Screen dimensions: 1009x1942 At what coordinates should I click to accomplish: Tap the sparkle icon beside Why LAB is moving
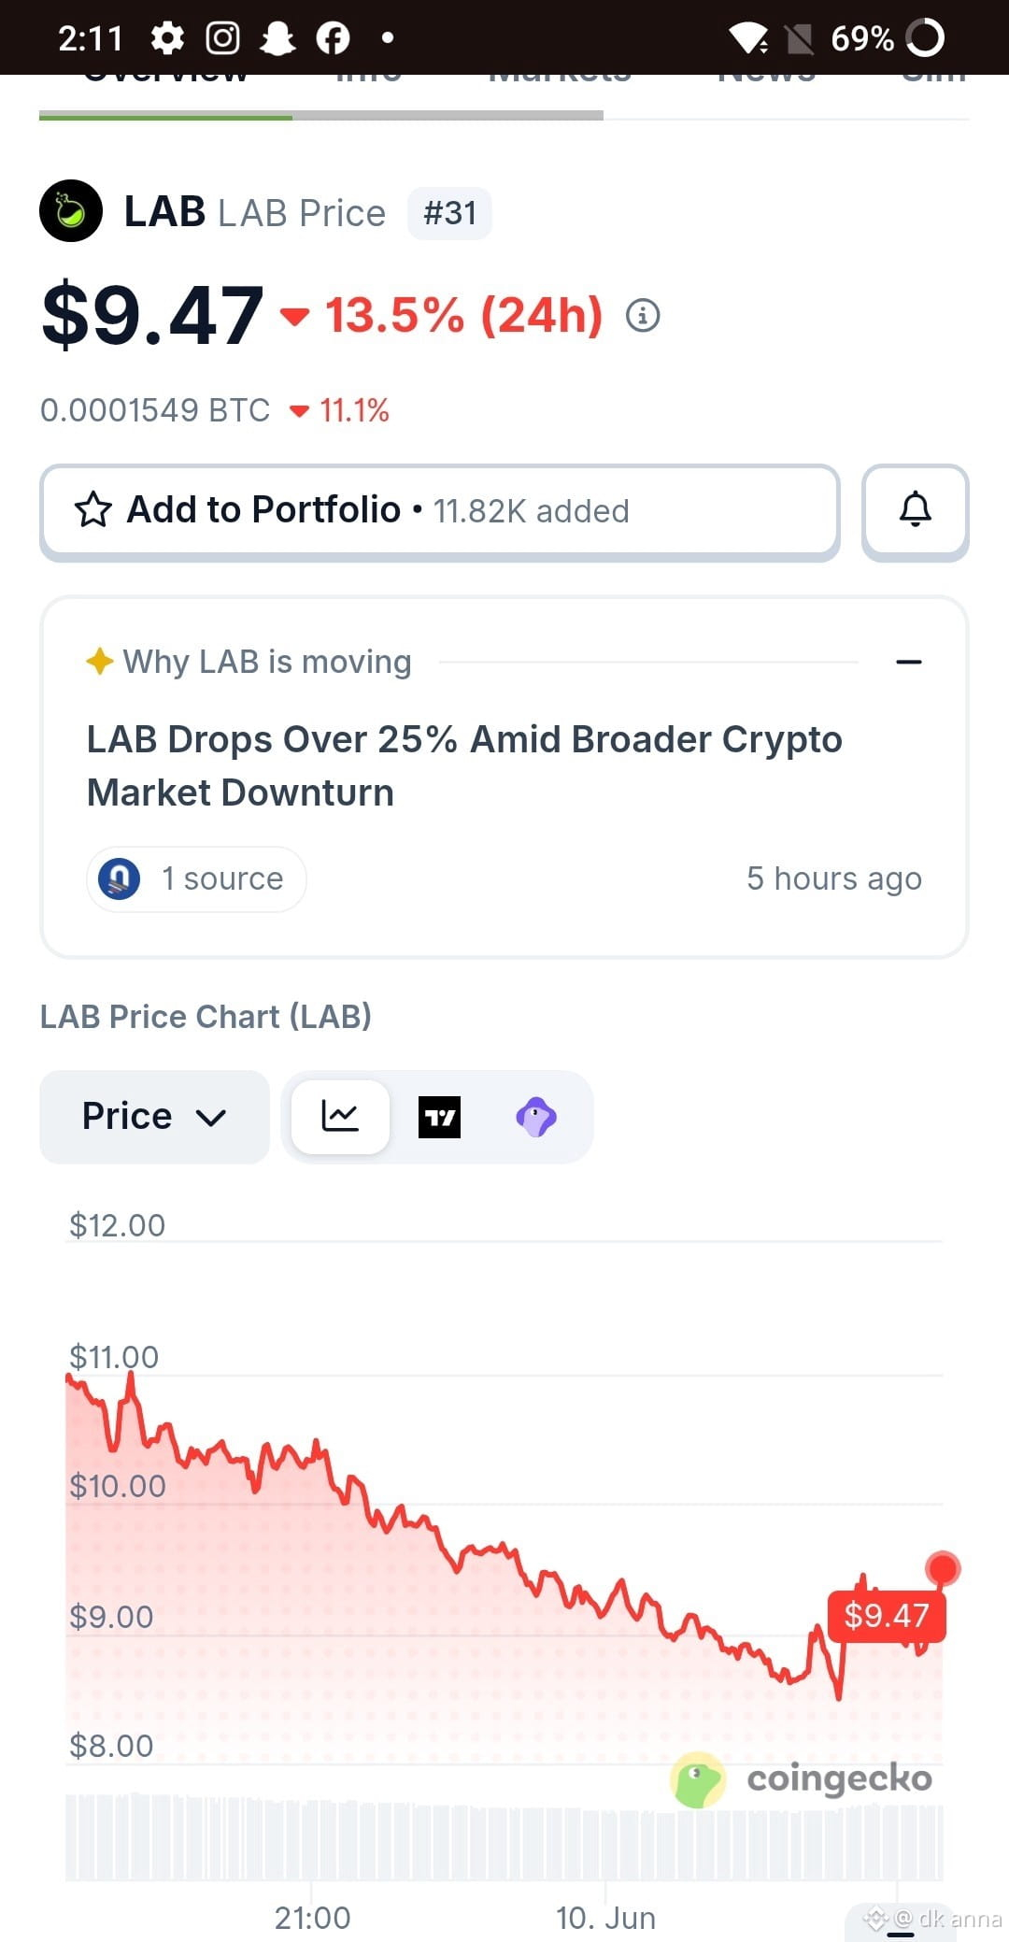[x=99, y=662]
